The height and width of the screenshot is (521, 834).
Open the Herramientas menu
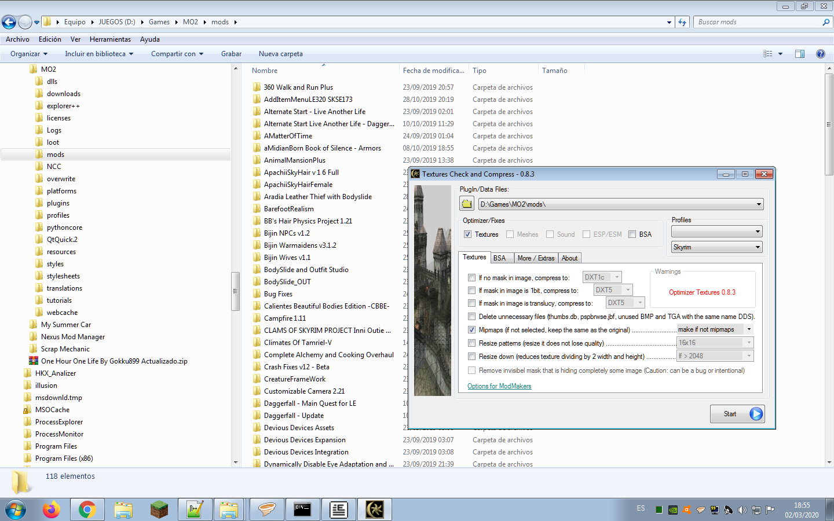[110, 39]
